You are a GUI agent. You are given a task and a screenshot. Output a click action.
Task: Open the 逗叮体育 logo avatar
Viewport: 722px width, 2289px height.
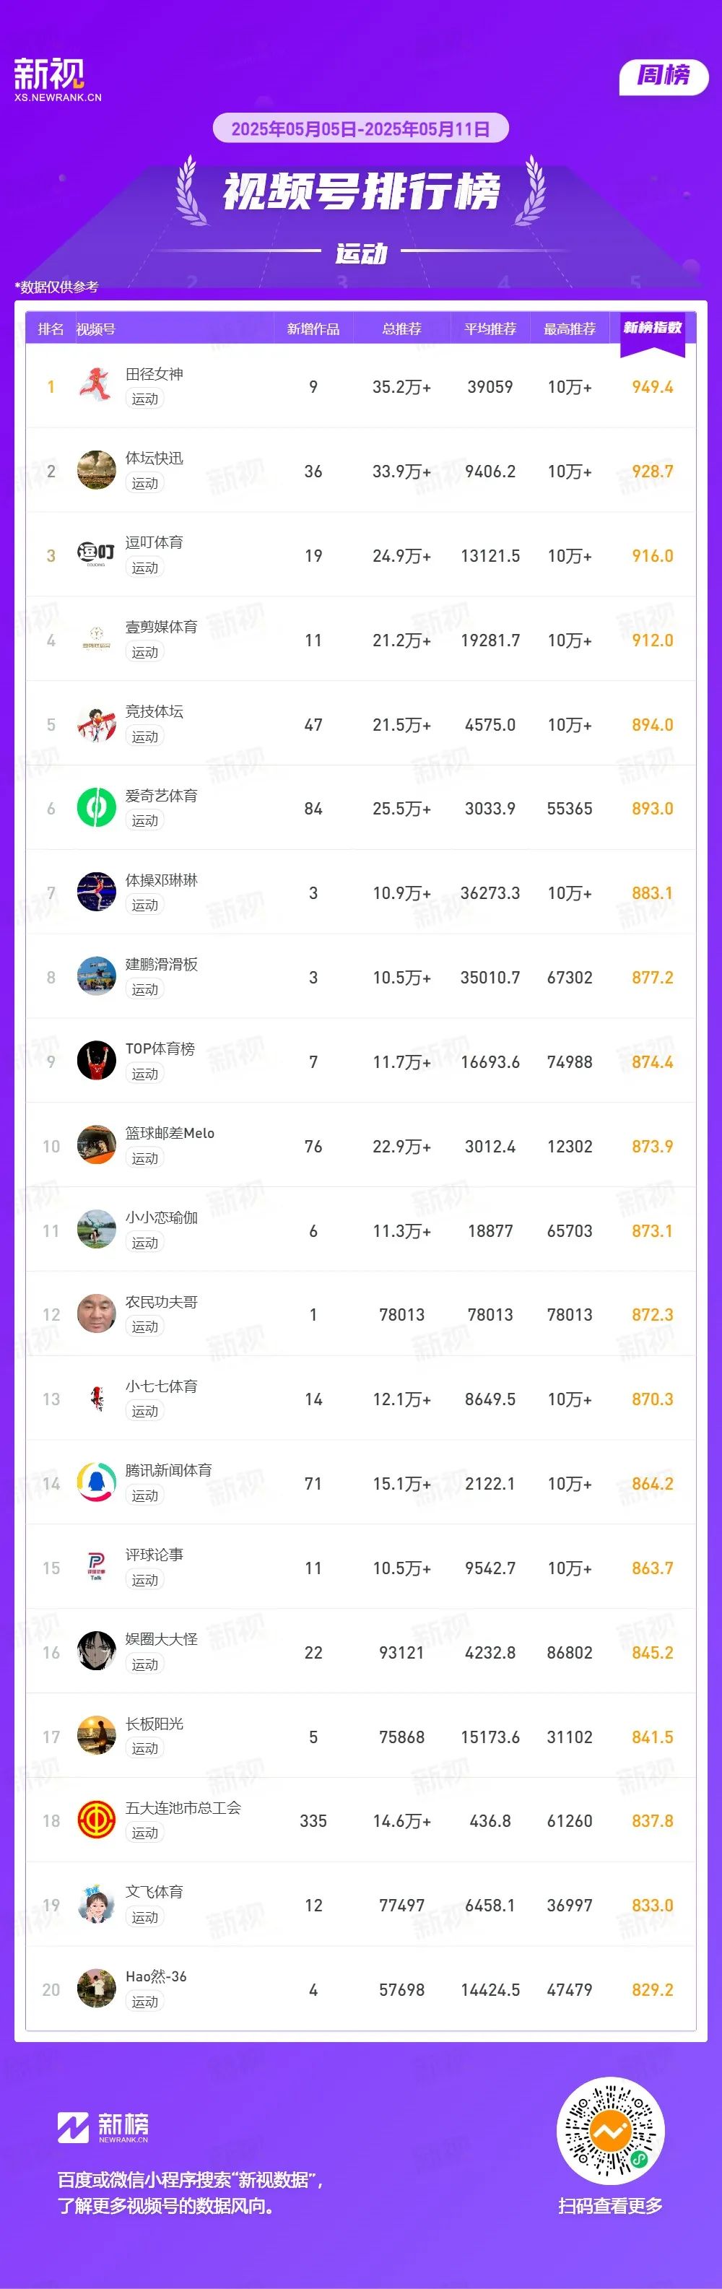(96, 555)
